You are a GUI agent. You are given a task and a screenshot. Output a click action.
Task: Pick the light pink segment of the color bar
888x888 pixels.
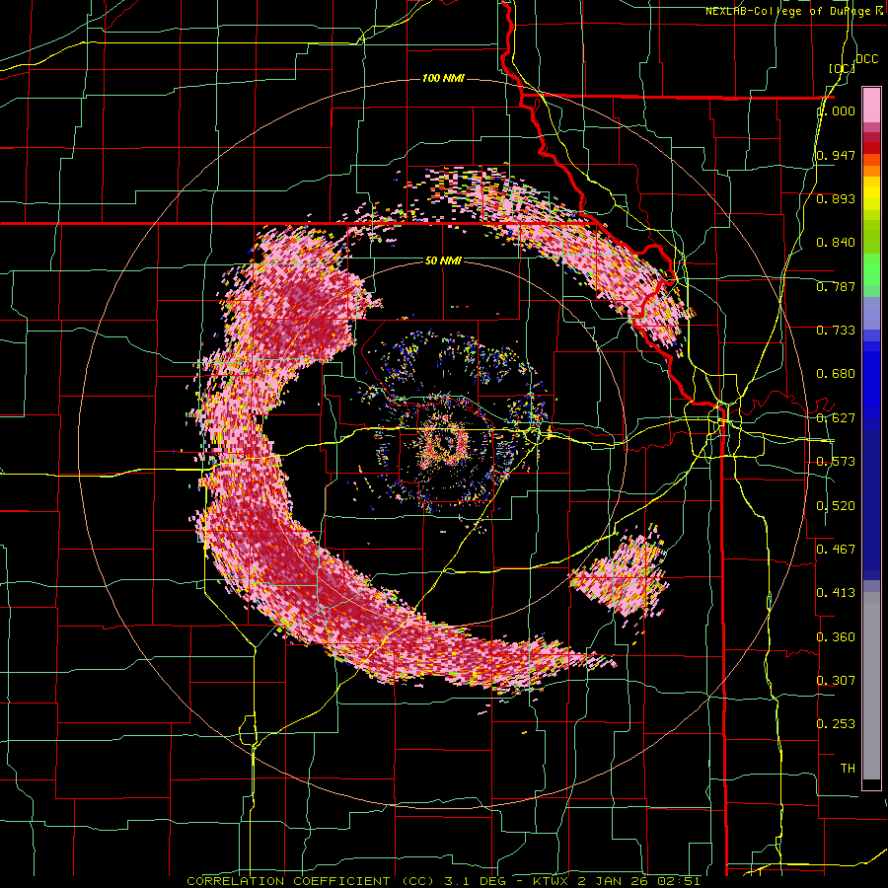871,105
